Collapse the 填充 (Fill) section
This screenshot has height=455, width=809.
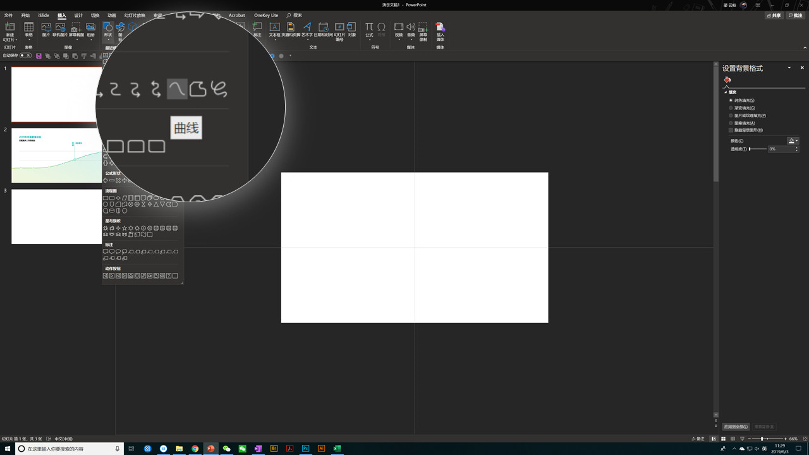[x=726, y=92]
